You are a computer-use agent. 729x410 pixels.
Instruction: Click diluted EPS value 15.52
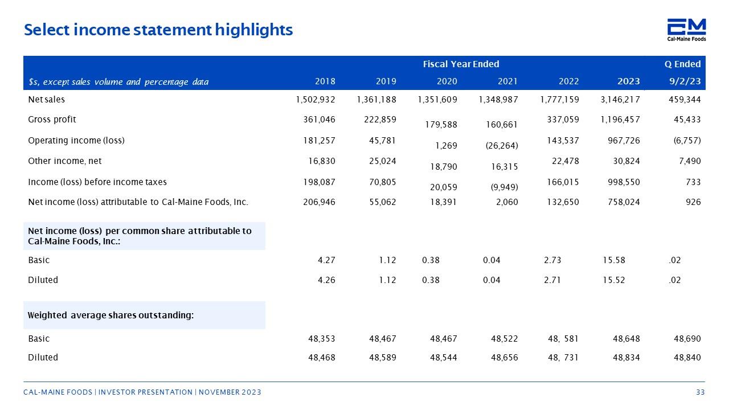614,280
